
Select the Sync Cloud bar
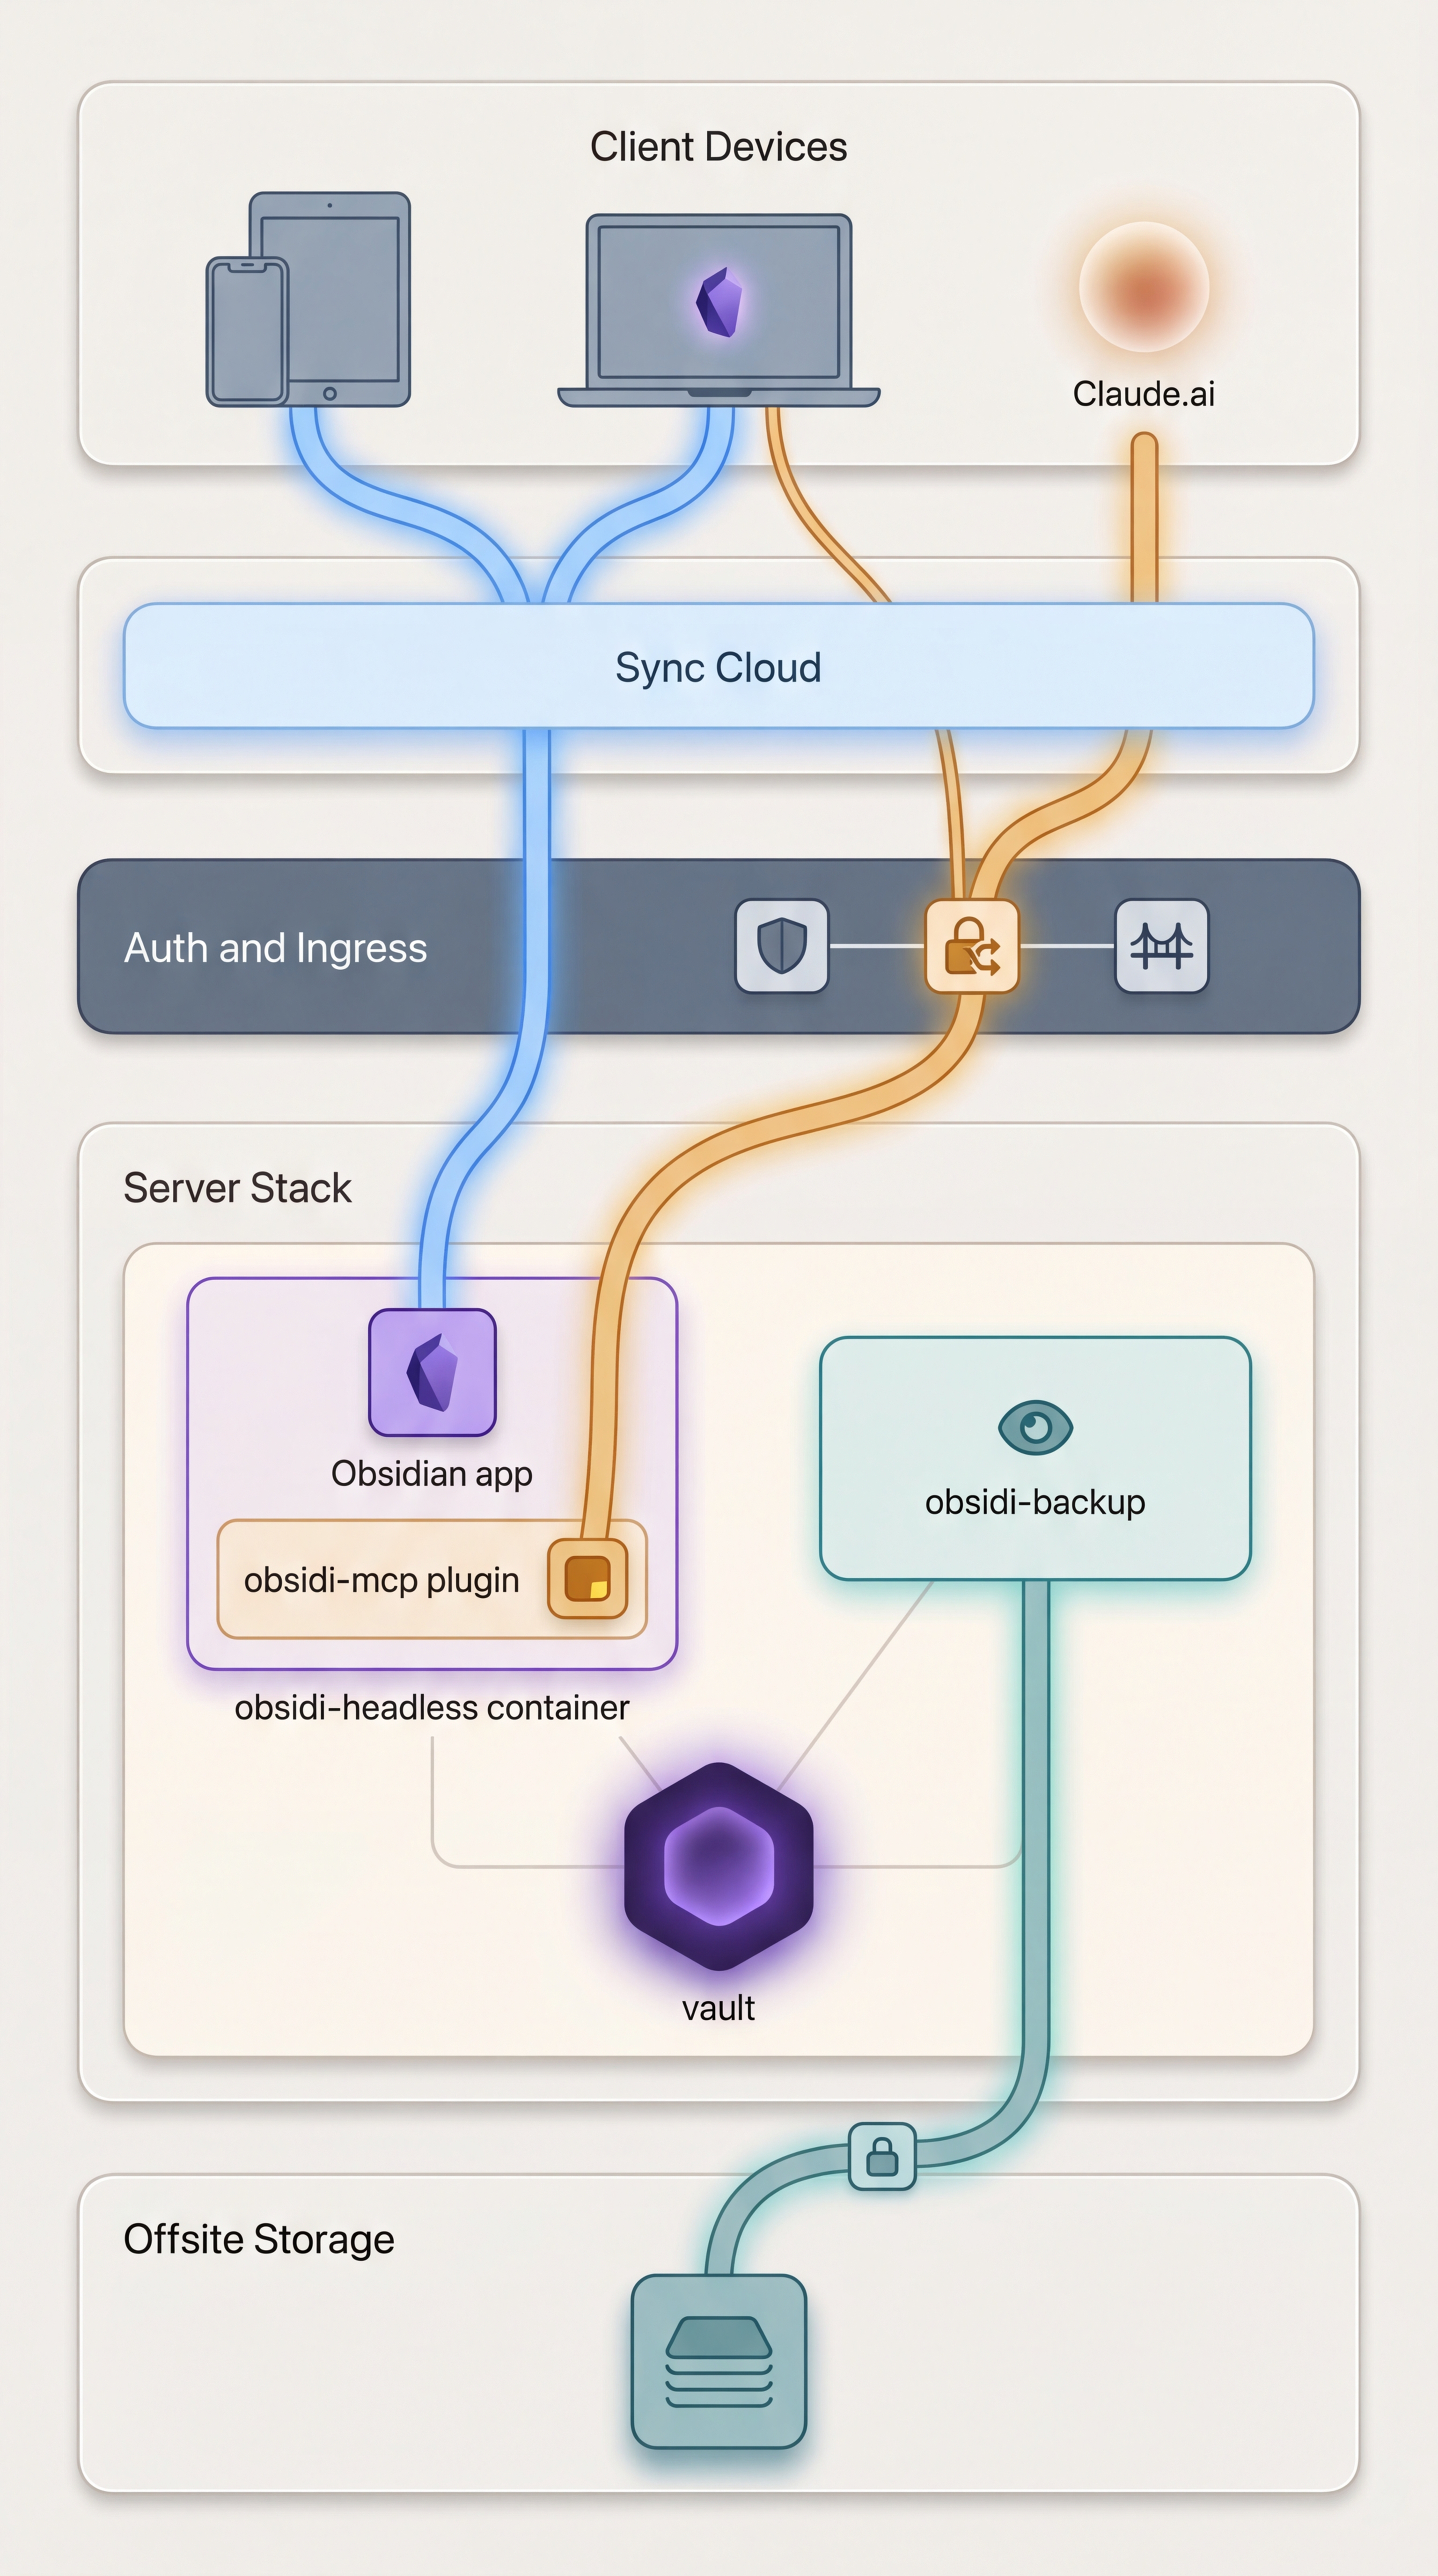[x=718, y=666]
